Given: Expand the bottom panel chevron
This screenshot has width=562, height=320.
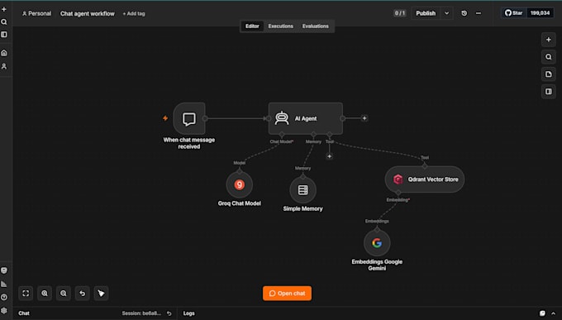Looking at the screenshot, I should pos(553,313).
